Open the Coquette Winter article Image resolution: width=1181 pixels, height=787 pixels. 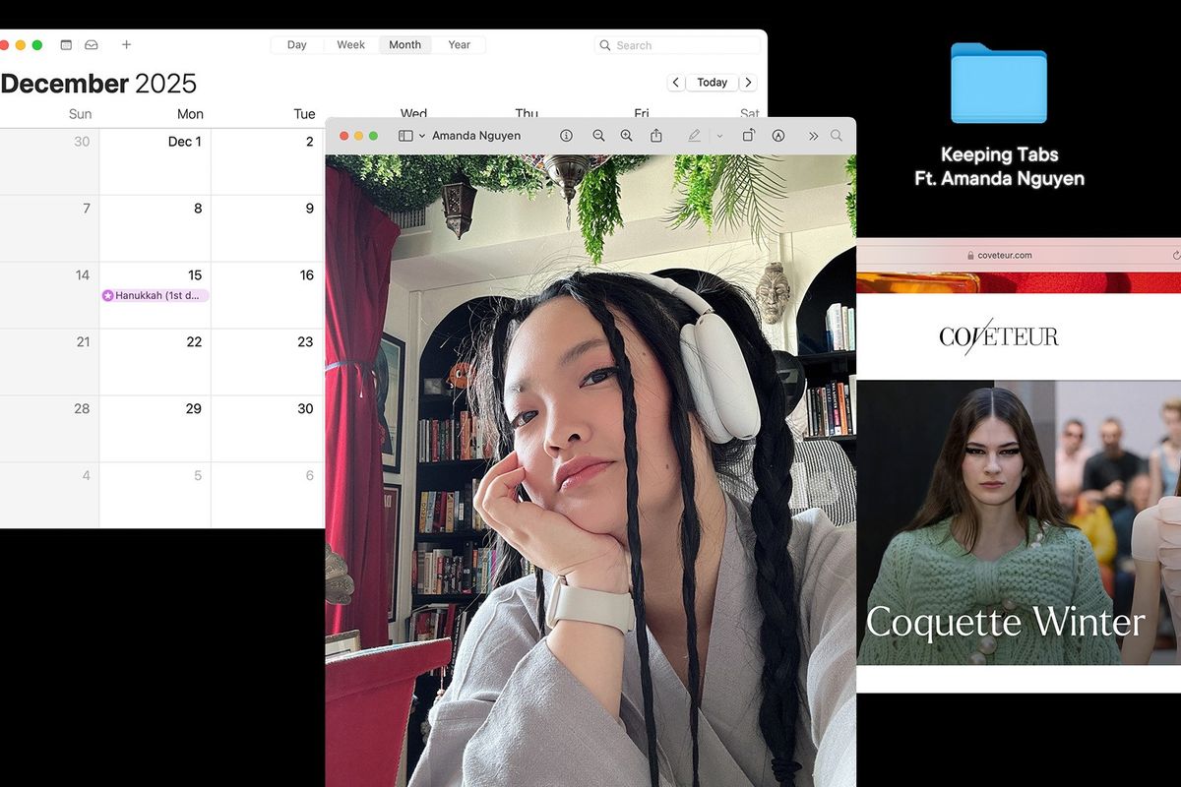pyautogui.click(x=1004, y=623)
